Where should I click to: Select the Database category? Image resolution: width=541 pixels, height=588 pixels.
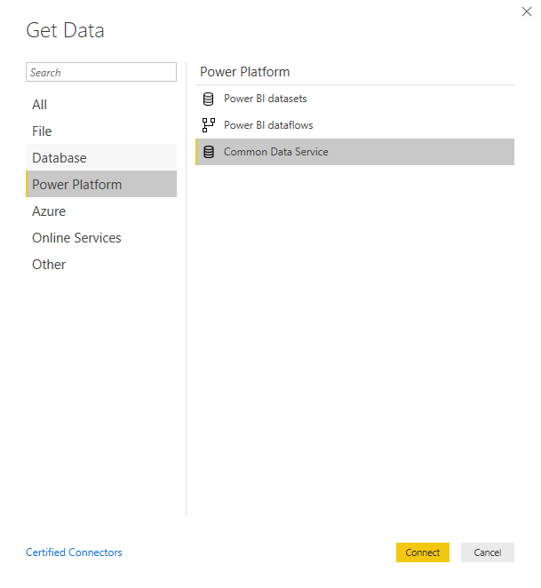click(101, 157)
